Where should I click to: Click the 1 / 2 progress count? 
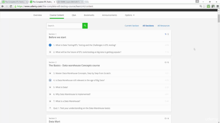[x=167, y=34]
